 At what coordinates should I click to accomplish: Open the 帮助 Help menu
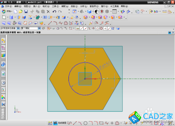tap(124, 6)
